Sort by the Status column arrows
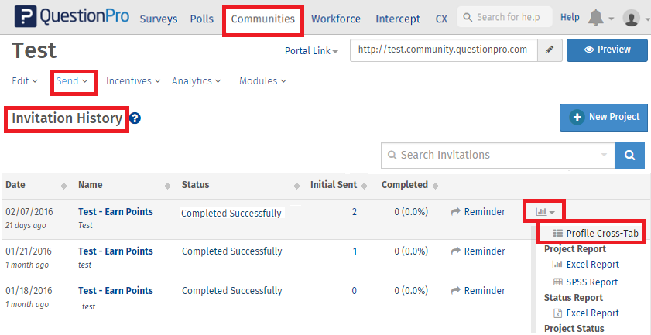Image resolution: width=651 pixels, height=335 pixels. pos(296,186)
